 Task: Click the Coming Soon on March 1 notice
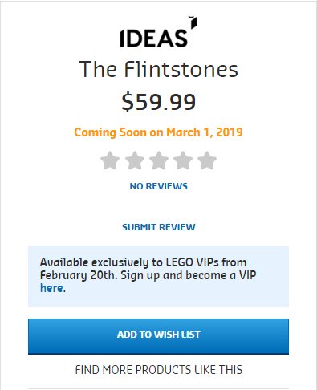158,132
